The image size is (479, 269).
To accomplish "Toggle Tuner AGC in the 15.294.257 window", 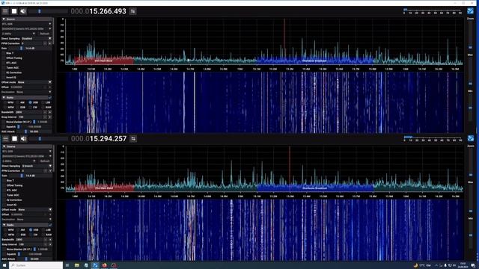I will [4, 195].
